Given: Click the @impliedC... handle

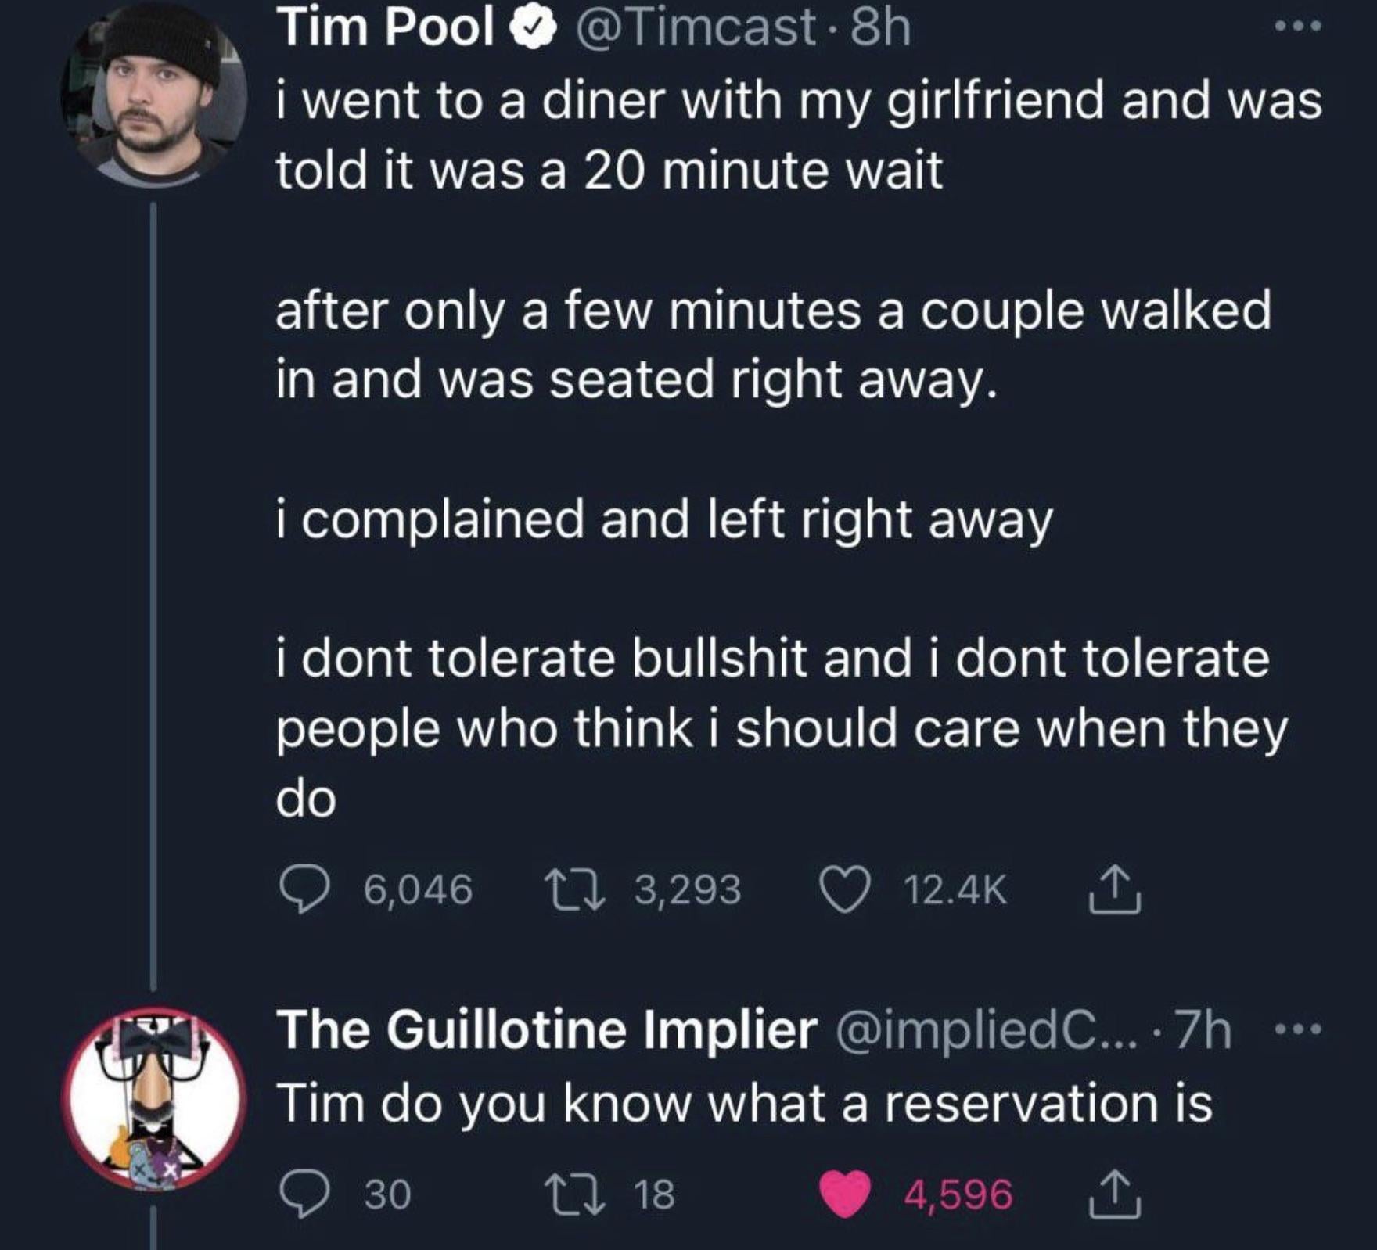Looking at the screenshot, I should pyautogui.click(x=987, y=1031).
